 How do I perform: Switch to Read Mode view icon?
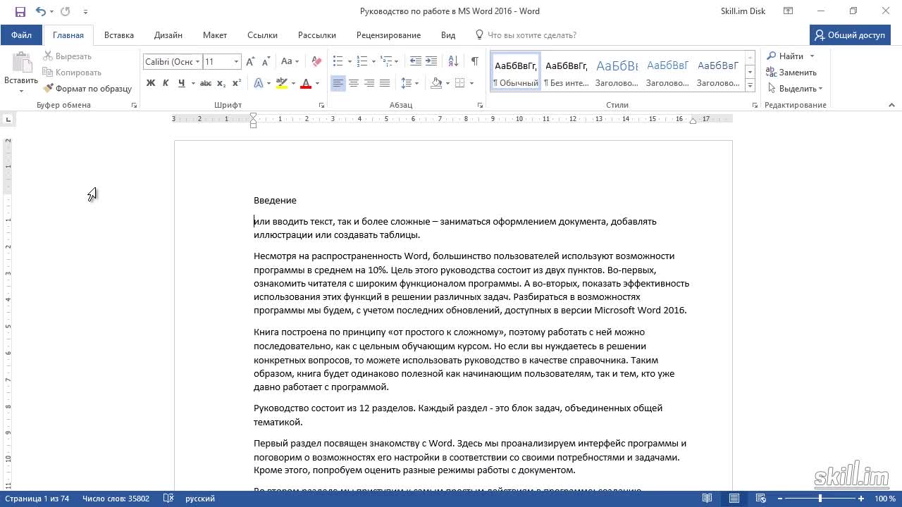pyautogui.click(x=707, y=499)
